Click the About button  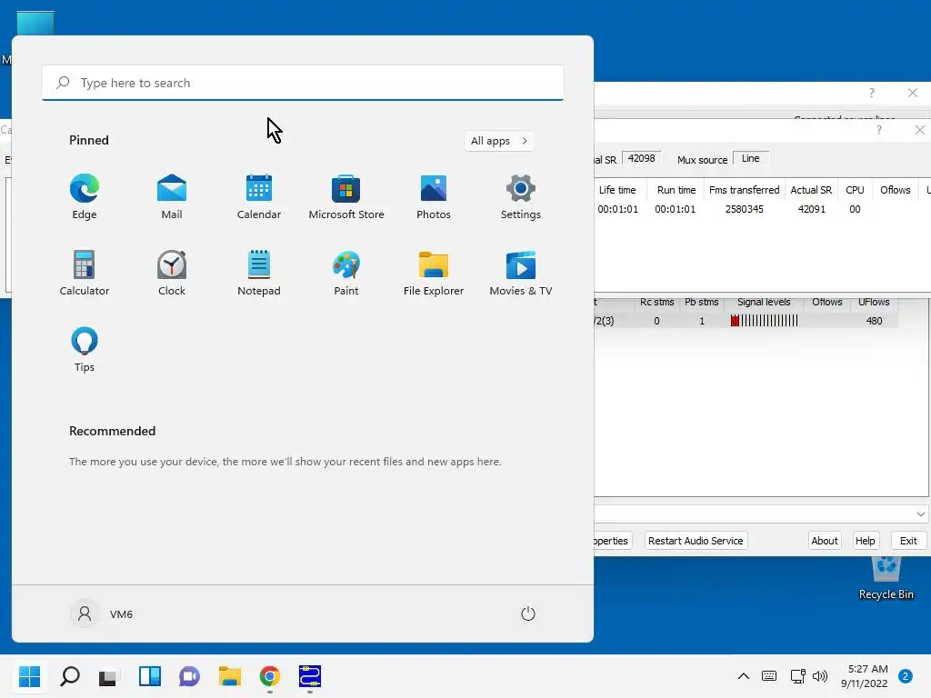click(x=825, y=541)
